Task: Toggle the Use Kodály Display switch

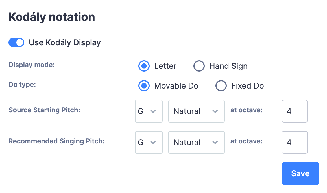Action: tap(16, 42)
